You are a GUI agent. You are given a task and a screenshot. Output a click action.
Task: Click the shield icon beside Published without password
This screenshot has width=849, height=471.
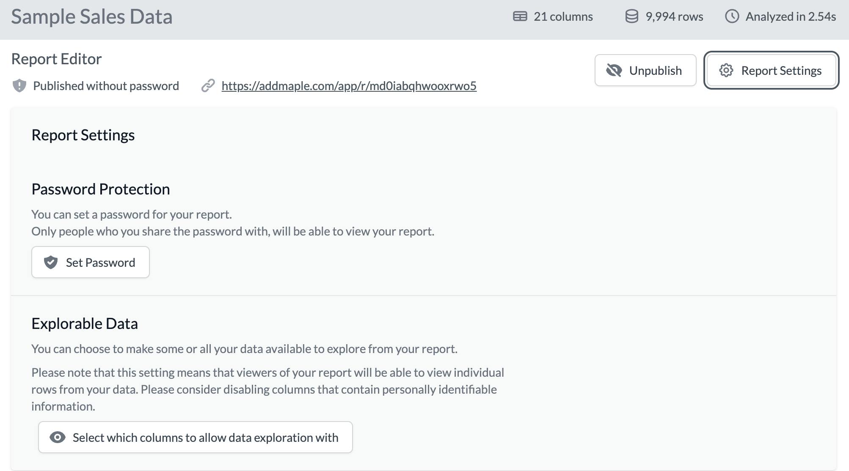pyautogui.click(x=19, y=86)
